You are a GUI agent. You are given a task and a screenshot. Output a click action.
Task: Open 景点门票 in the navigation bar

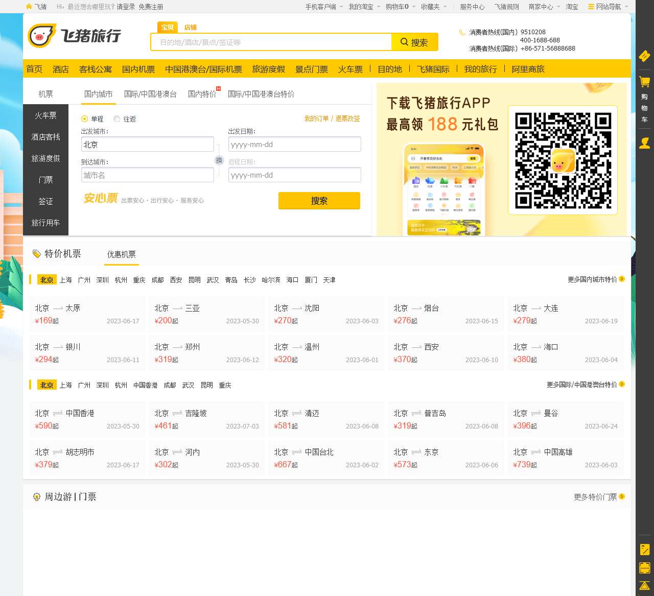[312, 69]
